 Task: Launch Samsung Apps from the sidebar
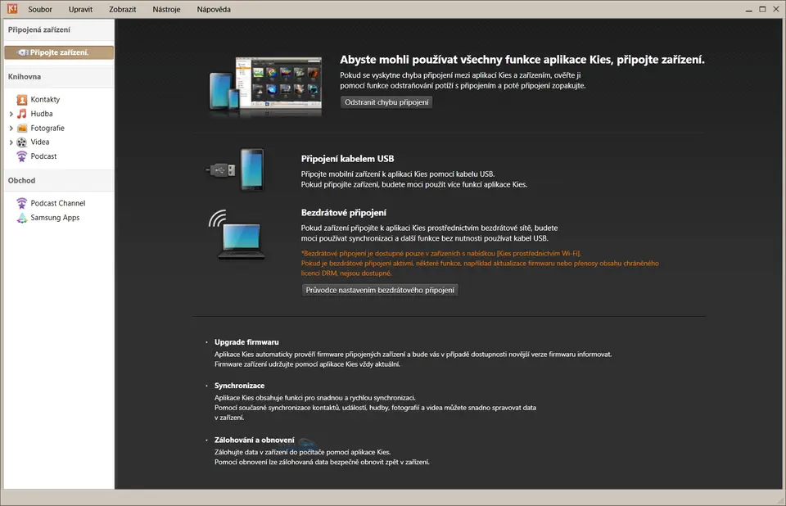click(56, 218)
